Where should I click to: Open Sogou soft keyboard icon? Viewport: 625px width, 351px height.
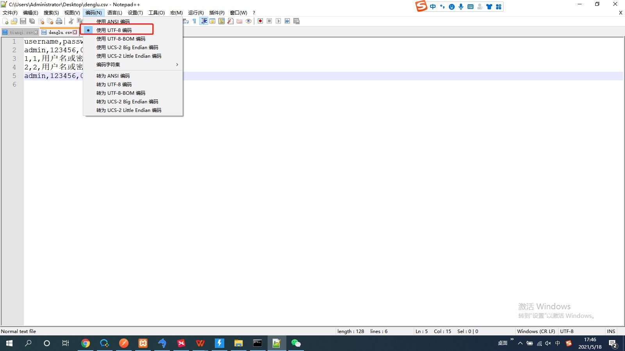pyautogui.click(x=471, y=7)
